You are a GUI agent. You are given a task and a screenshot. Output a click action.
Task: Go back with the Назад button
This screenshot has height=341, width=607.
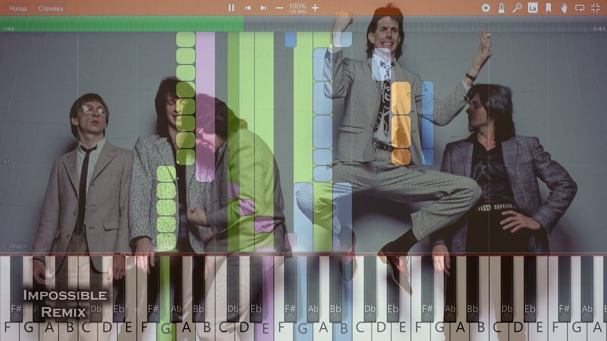point(18,8)
